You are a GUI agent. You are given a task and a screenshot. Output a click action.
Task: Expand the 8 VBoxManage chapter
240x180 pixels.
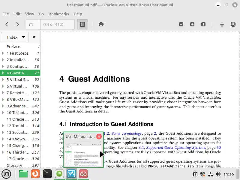pos(3,100)
